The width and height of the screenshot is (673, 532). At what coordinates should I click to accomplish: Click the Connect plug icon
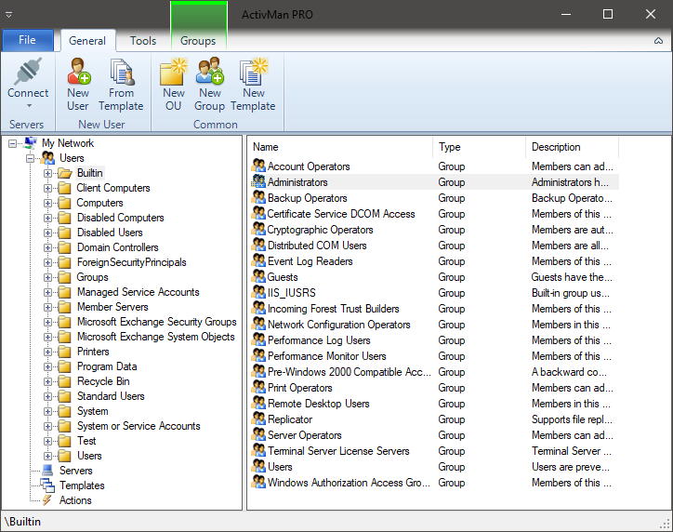coord(28,72)
